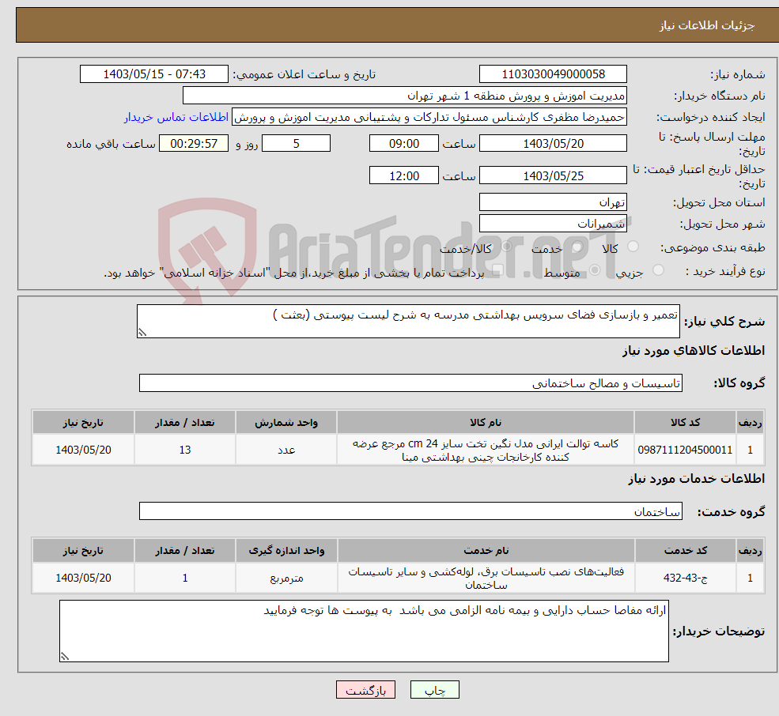Click the goods table header واحد شمارش
Image resolution: width=779 pixels, height=716 pixels.
[x=286, y=422]
